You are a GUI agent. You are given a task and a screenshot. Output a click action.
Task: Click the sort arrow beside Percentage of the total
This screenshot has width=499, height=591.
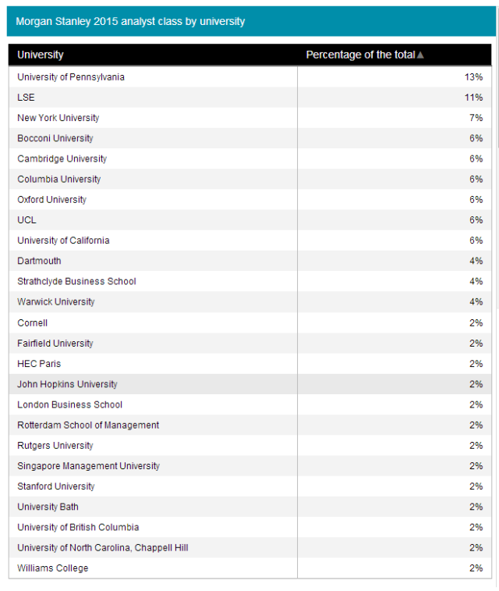tap(420, 55)
